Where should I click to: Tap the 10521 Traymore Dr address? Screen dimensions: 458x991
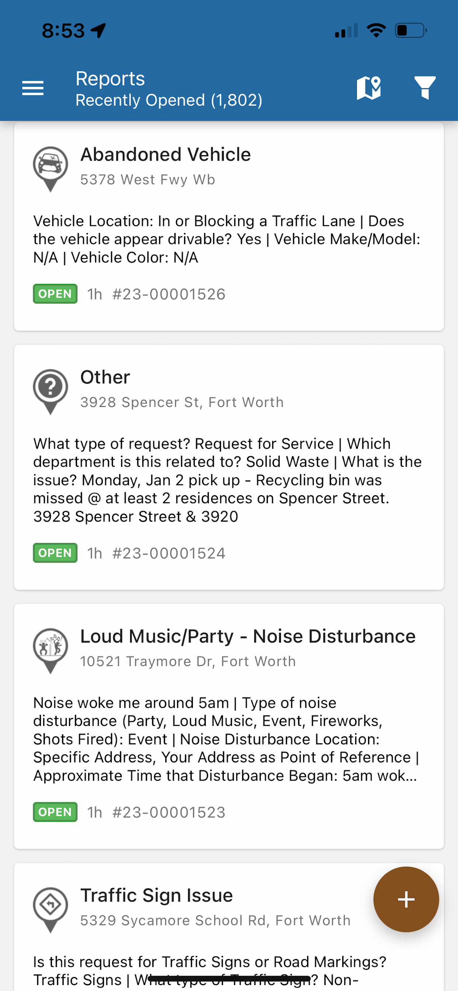pyautogui.click(x=188, y=661)
